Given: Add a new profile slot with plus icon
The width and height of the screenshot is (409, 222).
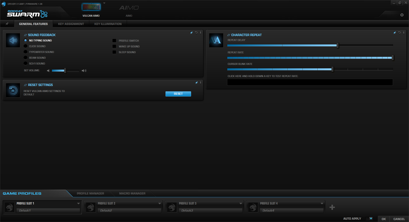Looking at the screenshot, I should click(x=332, y=207).
